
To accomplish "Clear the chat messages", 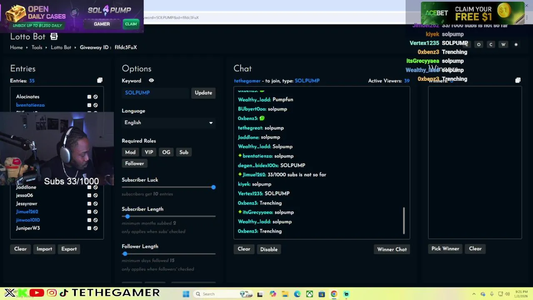I will (244, 249).
